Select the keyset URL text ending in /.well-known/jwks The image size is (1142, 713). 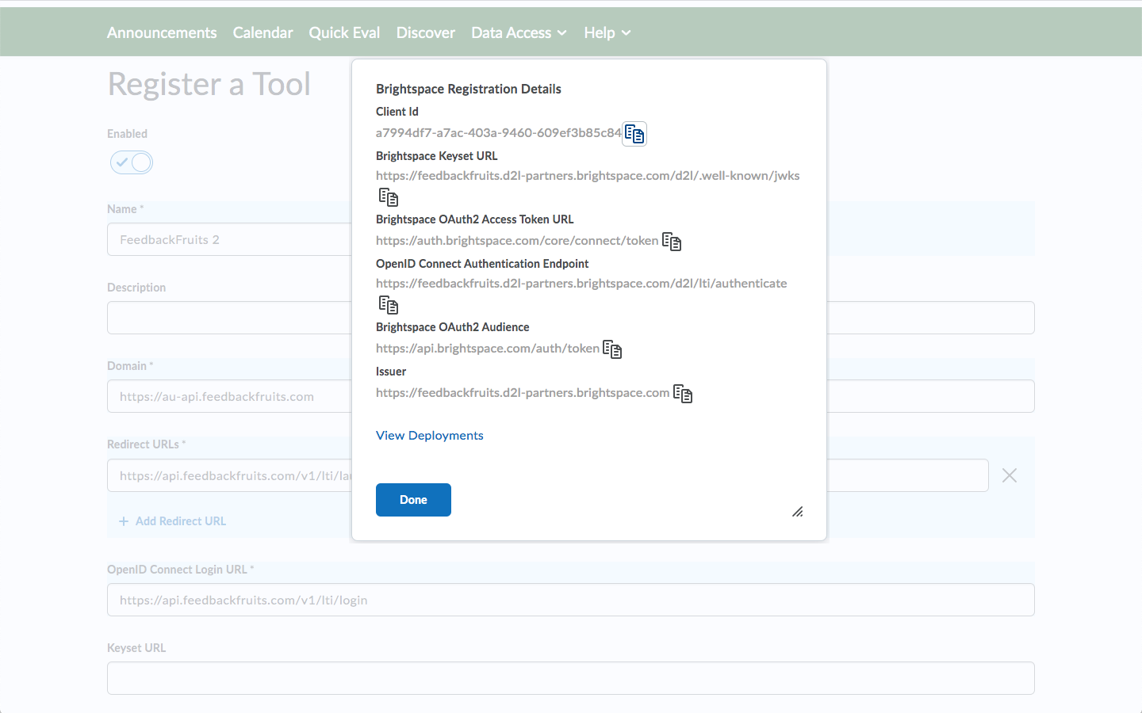[588, 176]
